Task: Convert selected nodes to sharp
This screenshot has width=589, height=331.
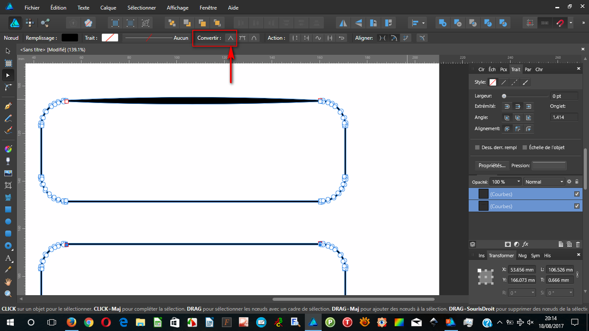Action: tap(230, 38)
